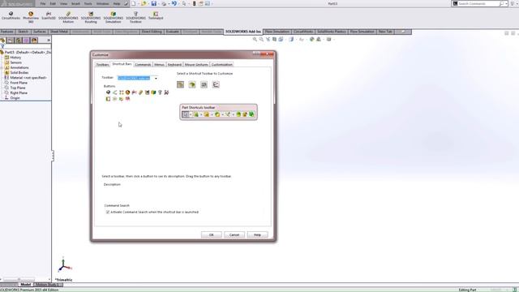Switch to the Commands tab in the Customize dialog
519x292 pixels.
pyautogui.click(x=143, y=65)
